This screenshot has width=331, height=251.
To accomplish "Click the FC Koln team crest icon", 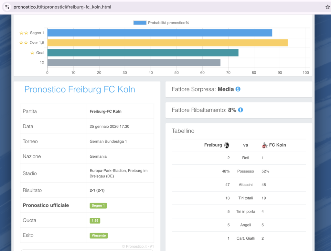I will 265,145.
